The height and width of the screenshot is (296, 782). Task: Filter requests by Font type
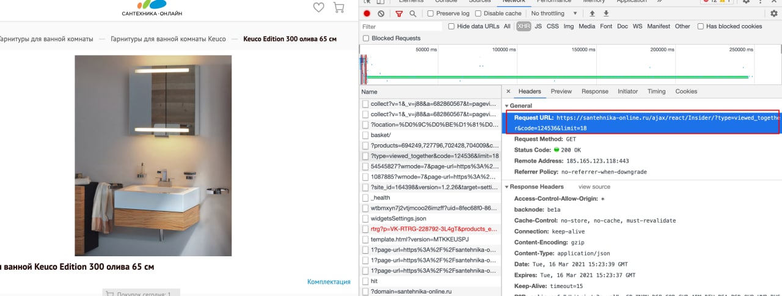(x=606, y=26)
